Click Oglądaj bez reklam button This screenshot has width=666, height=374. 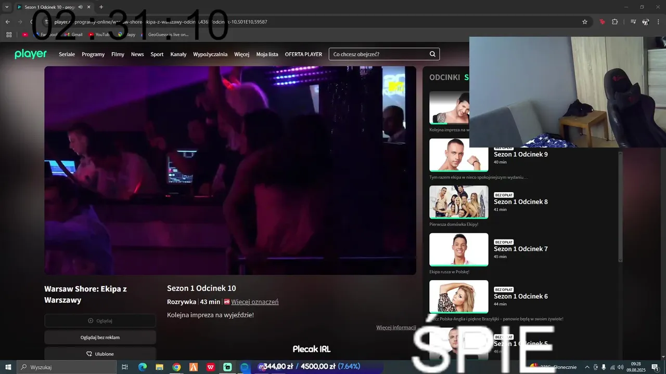[x=100, y=337]
